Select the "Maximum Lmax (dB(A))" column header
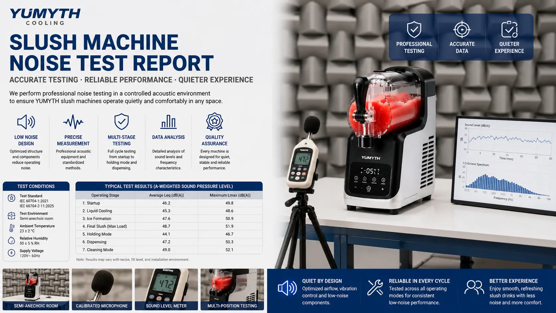This screenshot has width=556, height=313. 230,195
